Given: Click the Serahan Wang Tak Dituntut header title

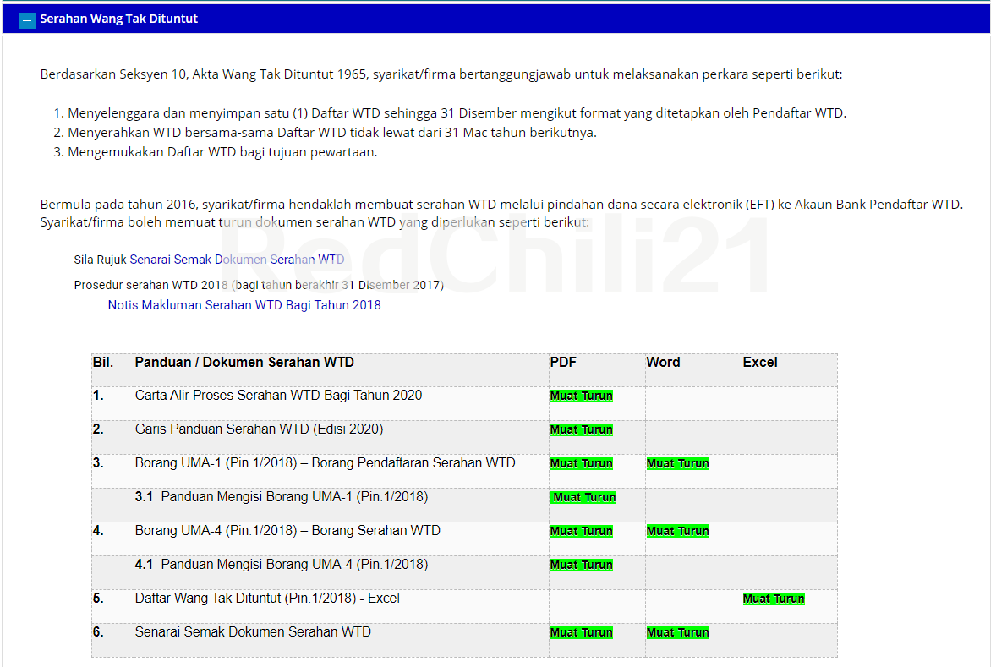Looking at the screenshot, I should point(118,19).
